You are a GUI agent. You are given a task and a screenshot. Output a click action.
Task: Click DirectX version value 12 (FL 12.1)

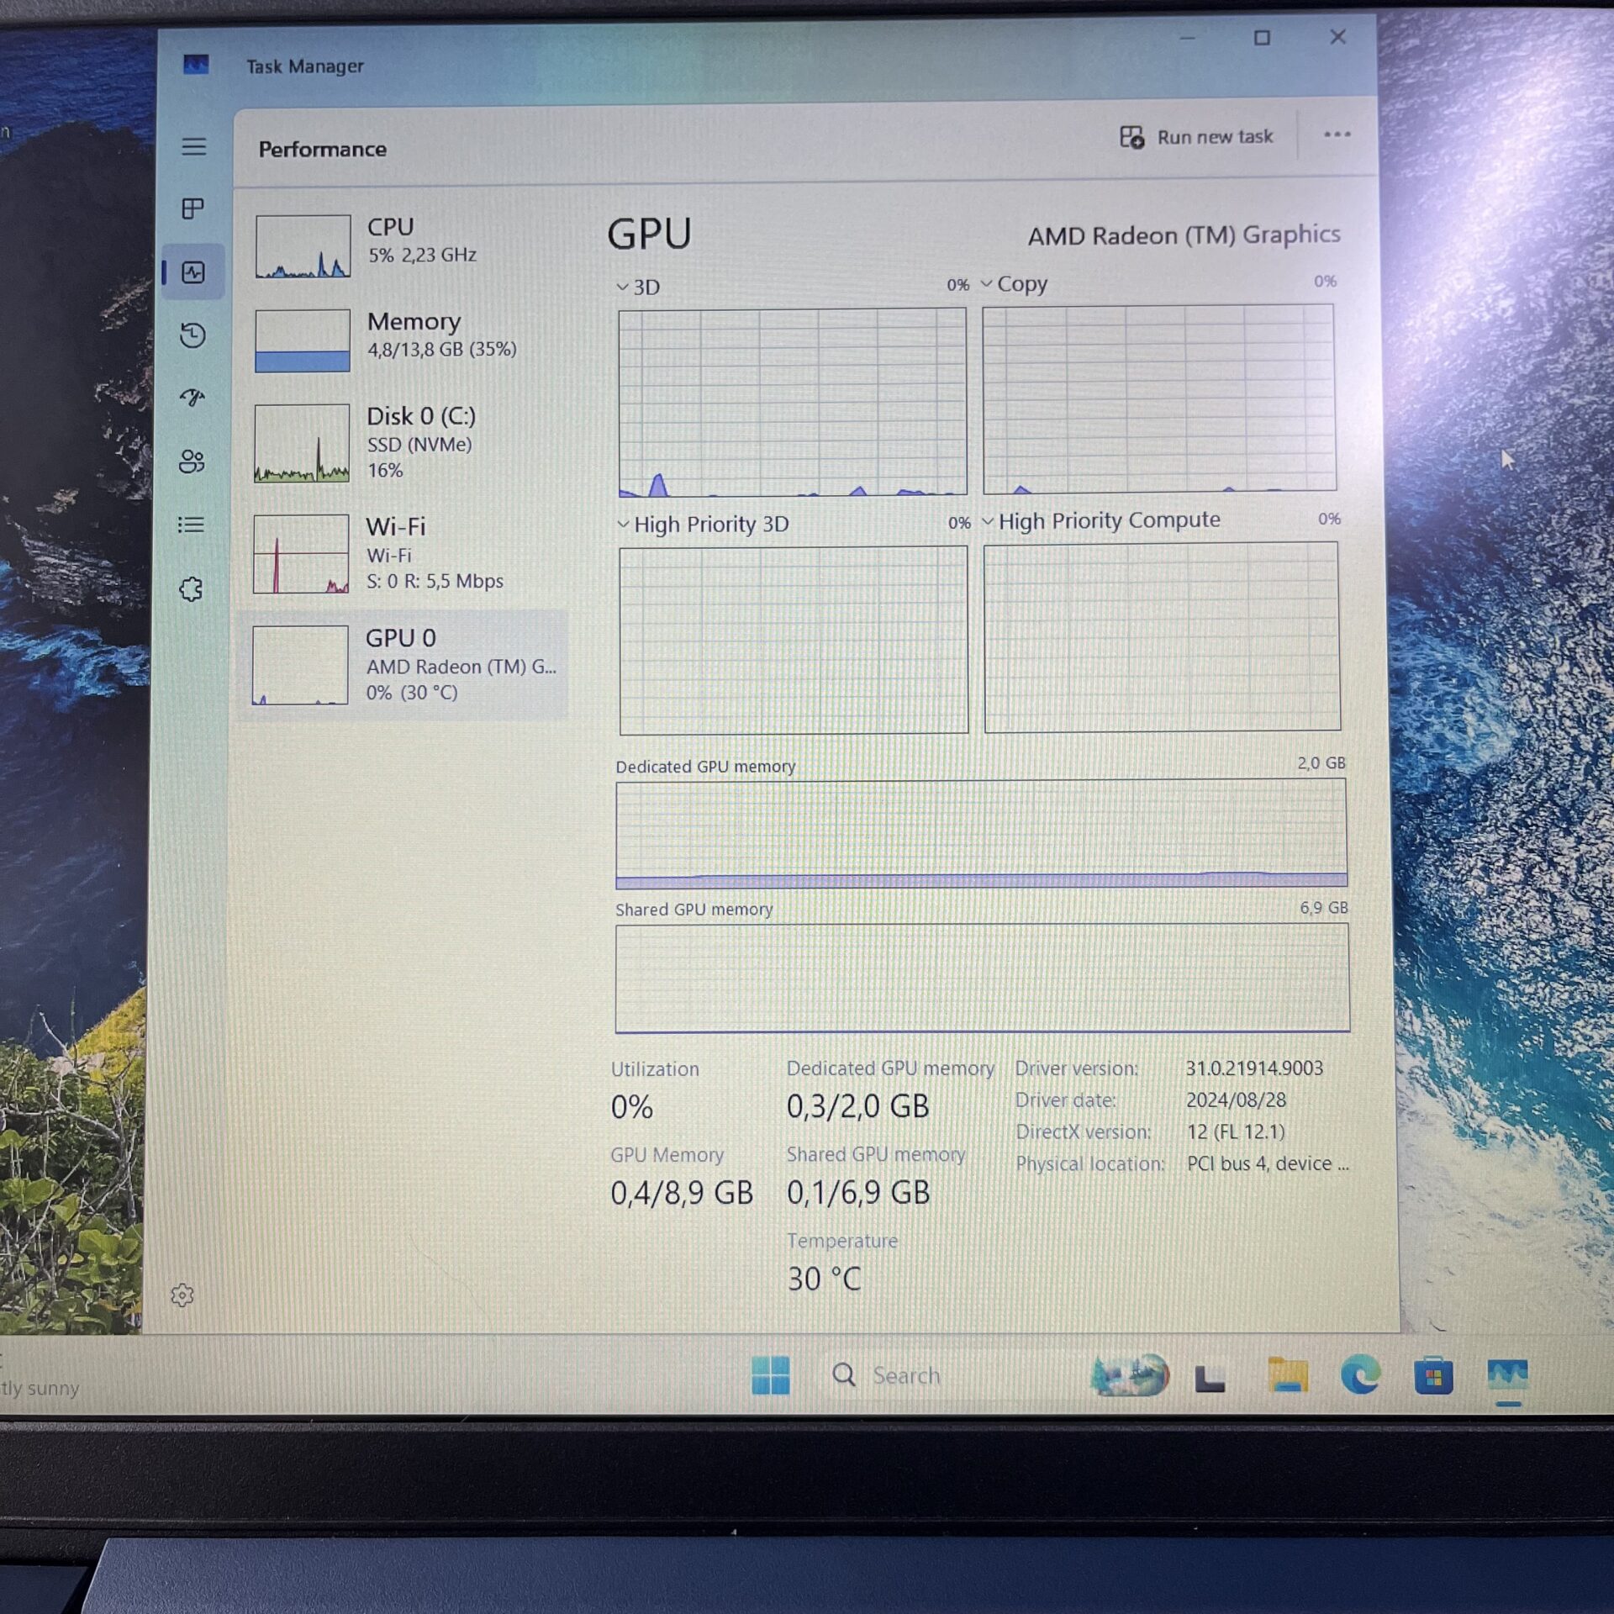(1236, 1131)
